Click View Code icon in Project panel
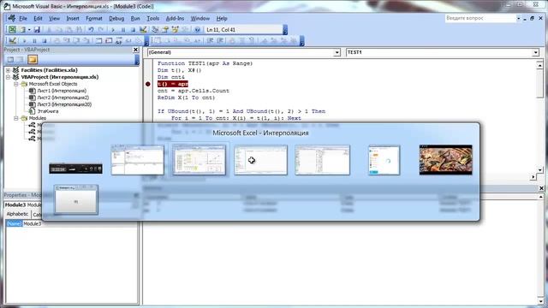Screen dimensions: 548x308 10,60
